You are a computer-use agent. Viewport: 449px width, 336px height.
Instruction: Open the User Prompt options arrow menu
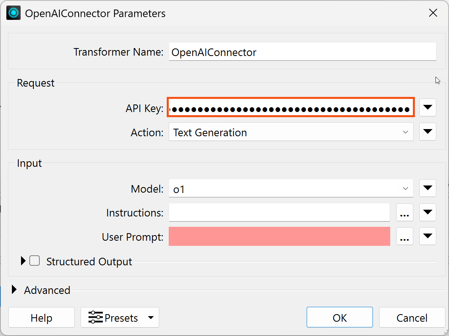click(x=428, y=236)
